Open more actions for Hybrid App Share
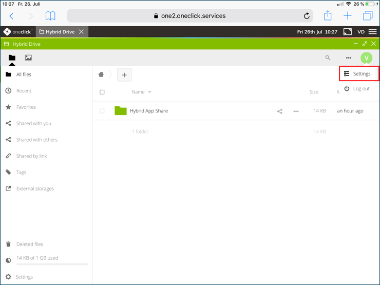This screenshot has width=380, height=285. point(296,111)
